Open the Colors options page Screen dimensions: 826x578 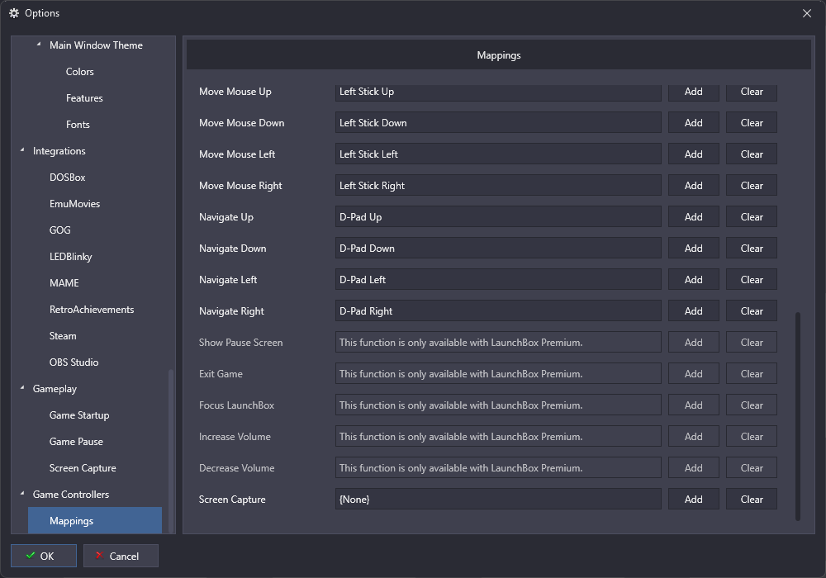pos(79,72)
